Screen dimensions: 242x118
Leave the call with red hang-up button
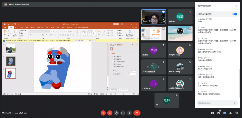137,113
